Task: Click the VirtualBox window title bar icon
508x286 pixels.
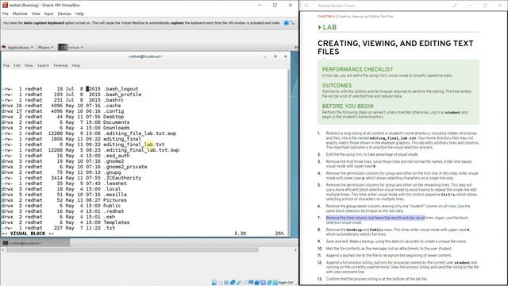Action: 5,6
